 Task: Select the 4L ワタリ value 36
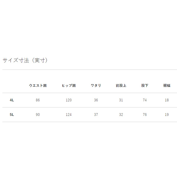click(x=96, y=100)
